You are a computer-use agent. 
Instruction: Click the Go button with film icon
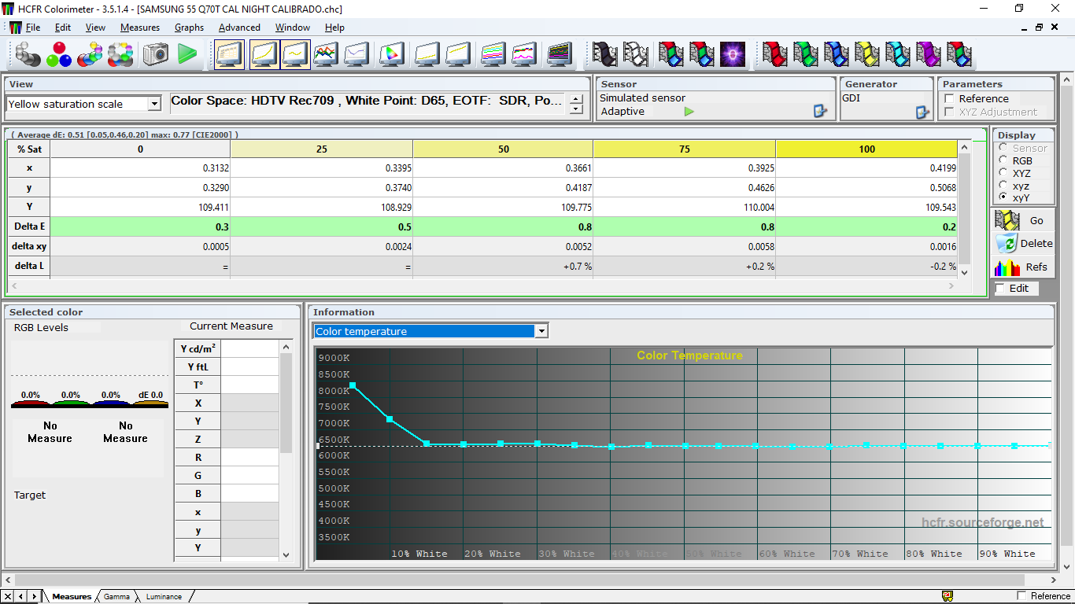[x=1023, y=220]
